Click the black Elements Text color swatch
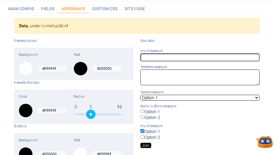This screenshot has height=155, width=275. (81, 69)
